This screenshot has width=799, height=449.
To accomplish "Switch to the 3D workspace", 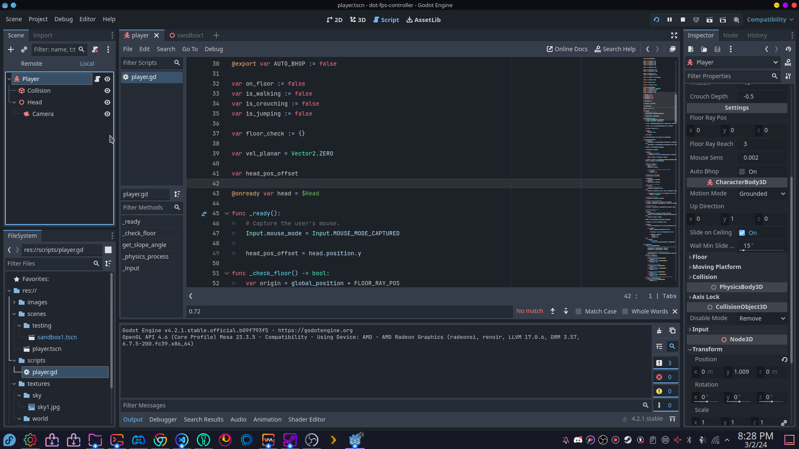I will (357, 20).
